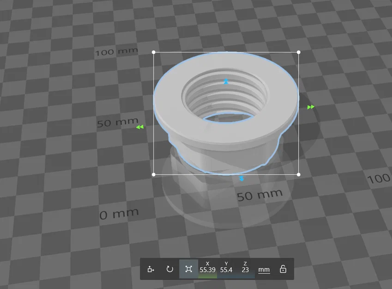Select the top-right bounding box corner handle
Viewport: 392px width, 289px height.
pyautogui.click(x=298, y=52)
